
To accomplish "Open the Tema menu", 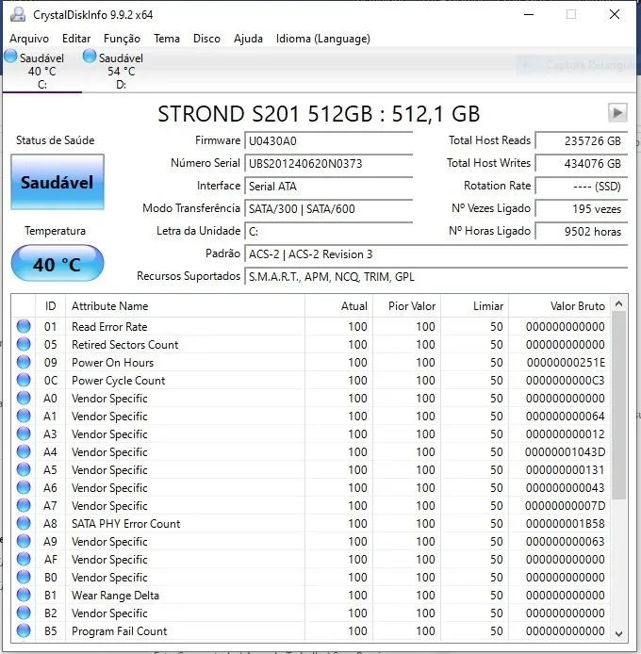I will pyautogui.click(x=167, y=39).
